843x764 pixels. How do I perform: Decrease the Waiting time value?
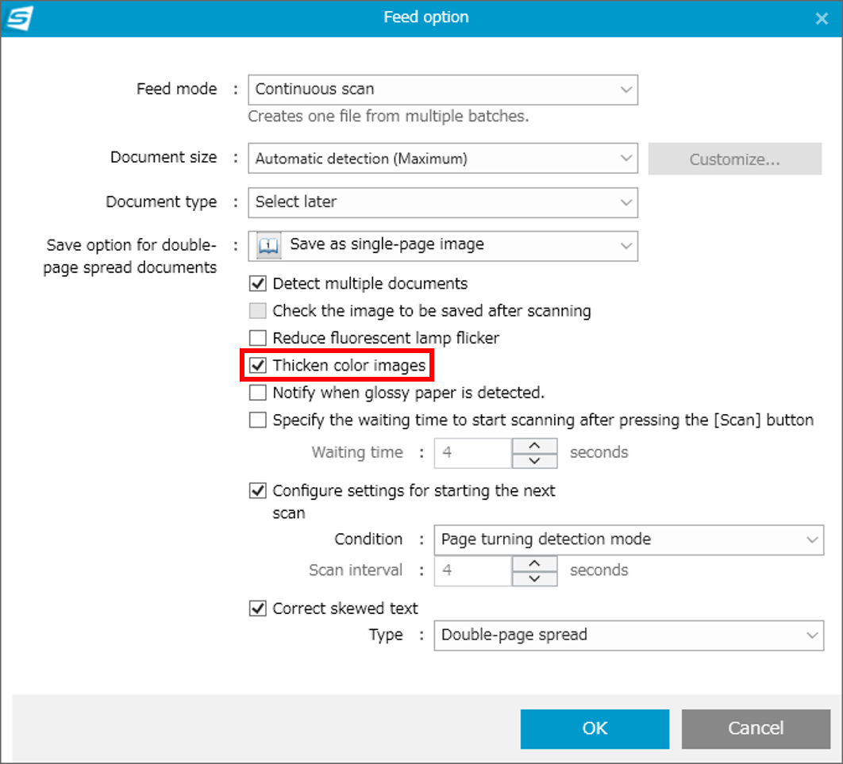(x=534, y=461)
